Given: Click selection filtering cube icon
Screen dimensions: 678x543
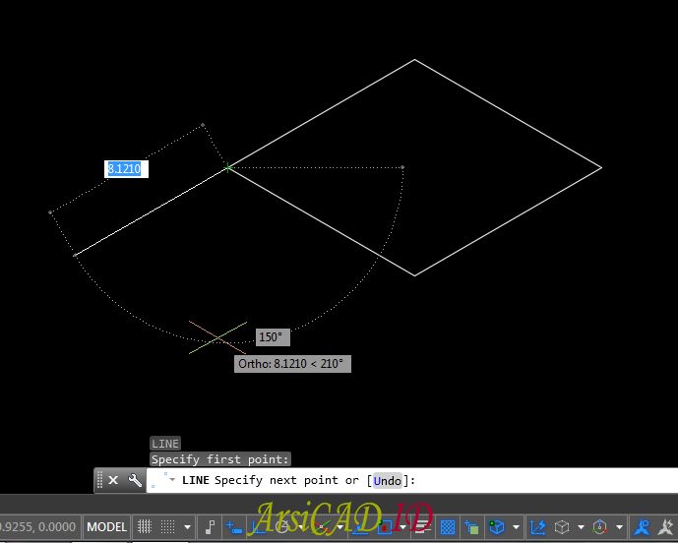Looking at the screenshot, I should [562, 527].
